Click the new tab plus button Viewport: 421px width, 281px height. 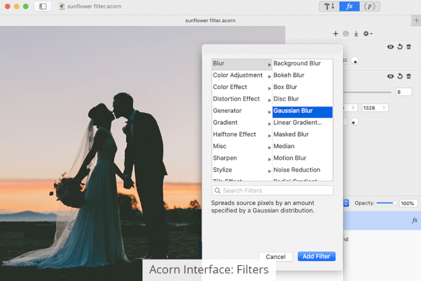(x=416, y=20)
